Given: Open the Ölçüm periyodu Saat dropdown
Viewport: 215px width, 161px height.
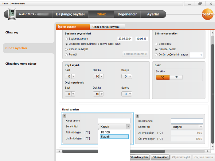Looking at the screenshot, I should coord(71,94).
